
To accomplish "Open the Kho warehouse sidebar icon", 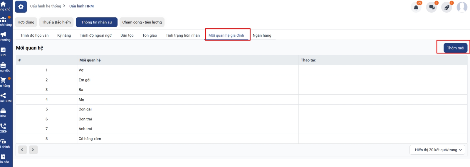I will click(3, 113).
